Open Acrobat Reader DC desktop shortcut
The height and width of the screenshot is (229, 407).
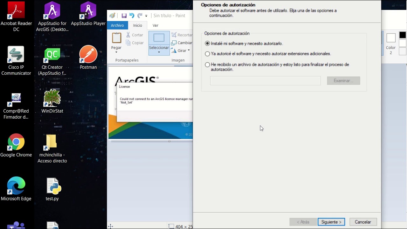click(x=16, y=17)
